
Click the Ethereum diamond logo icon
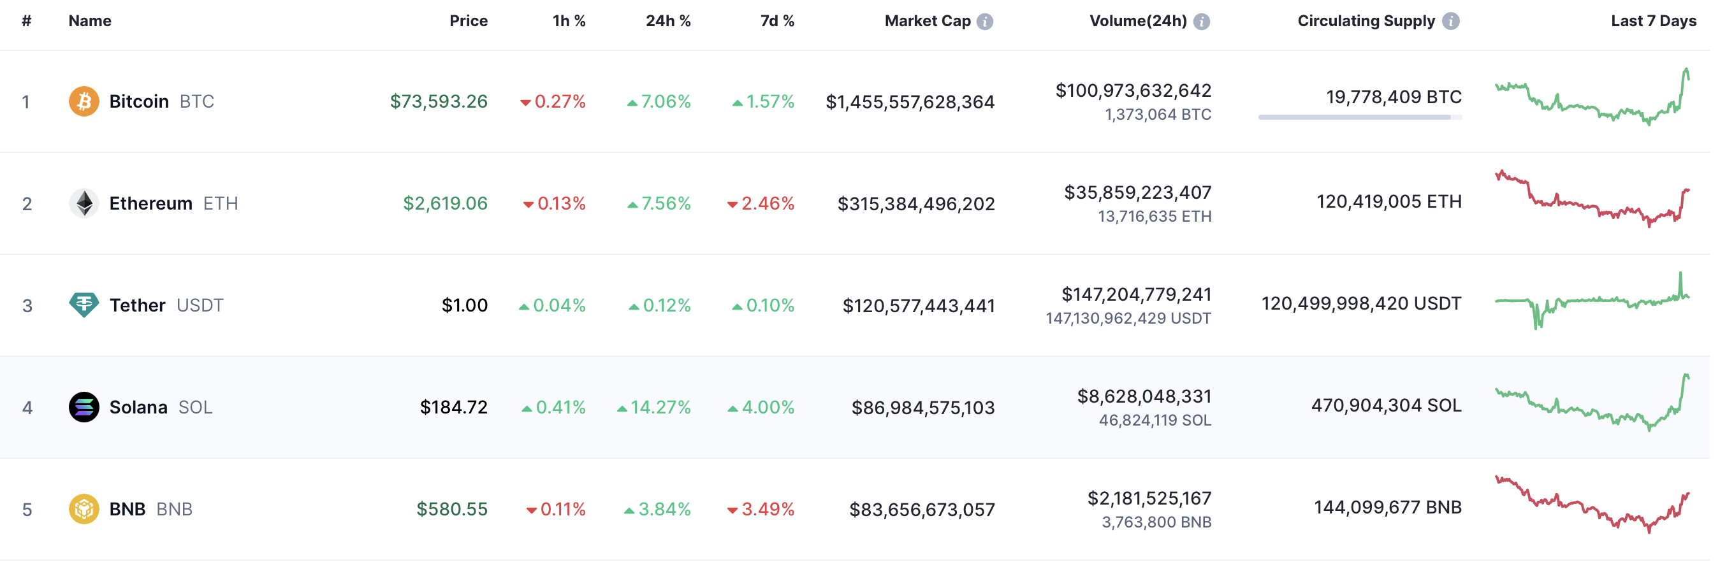tap(84, 203)
